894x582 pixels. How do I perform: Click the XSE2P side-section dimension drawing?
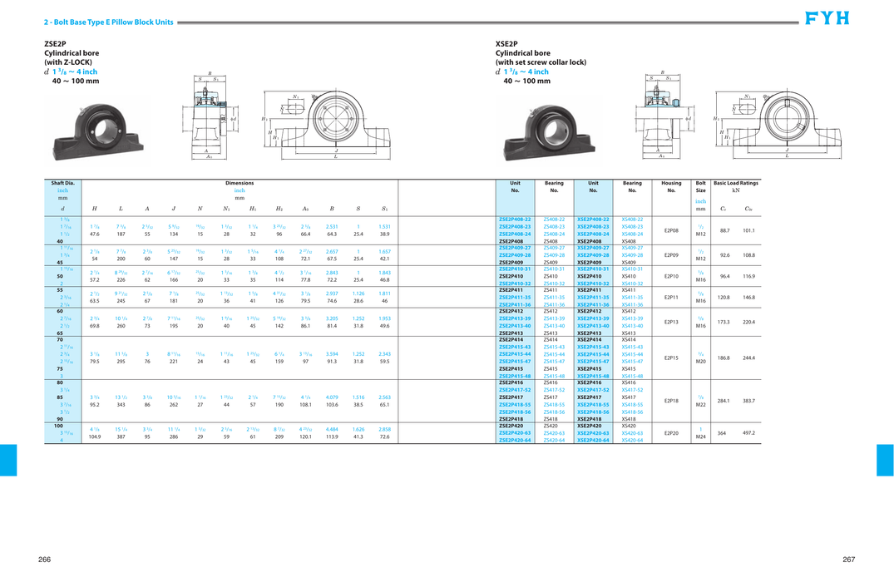[x=663, y=115]
